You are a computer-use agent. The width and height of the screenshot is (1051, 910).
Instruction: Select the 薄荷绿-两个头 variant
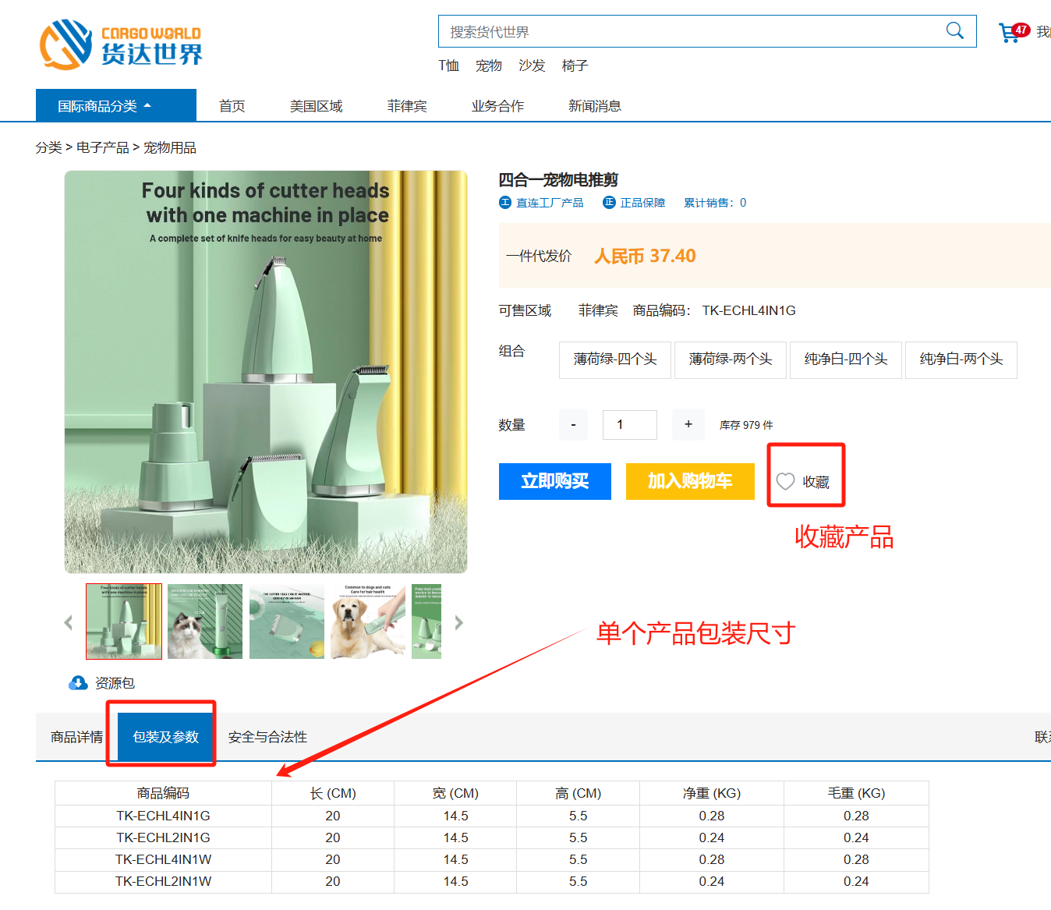[731, 359]
